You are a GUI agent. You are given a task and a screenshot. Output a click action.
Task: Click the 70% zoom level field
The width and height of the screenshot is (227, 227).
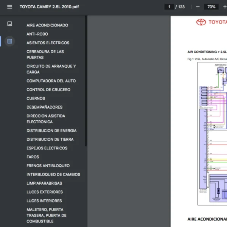tap(211, 7)
